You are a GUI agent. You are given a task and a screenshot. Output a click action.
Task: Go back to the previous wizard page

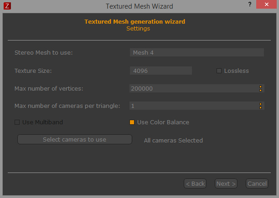click(x=195, y=183)
